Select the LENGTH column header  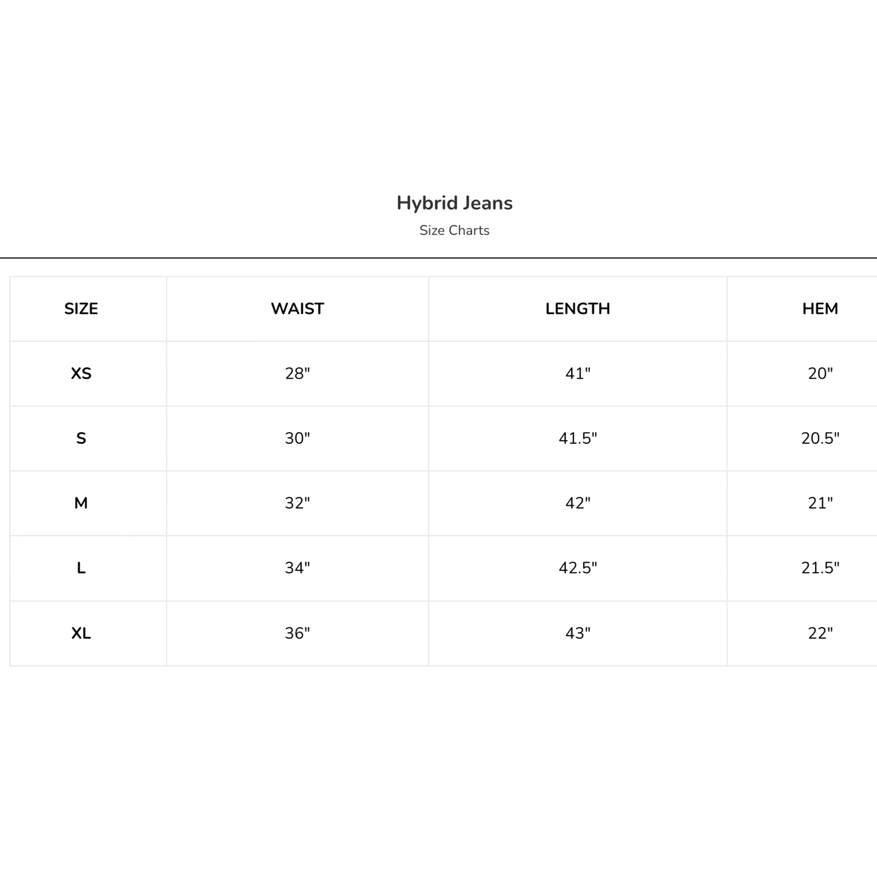[x=578, y=309]
